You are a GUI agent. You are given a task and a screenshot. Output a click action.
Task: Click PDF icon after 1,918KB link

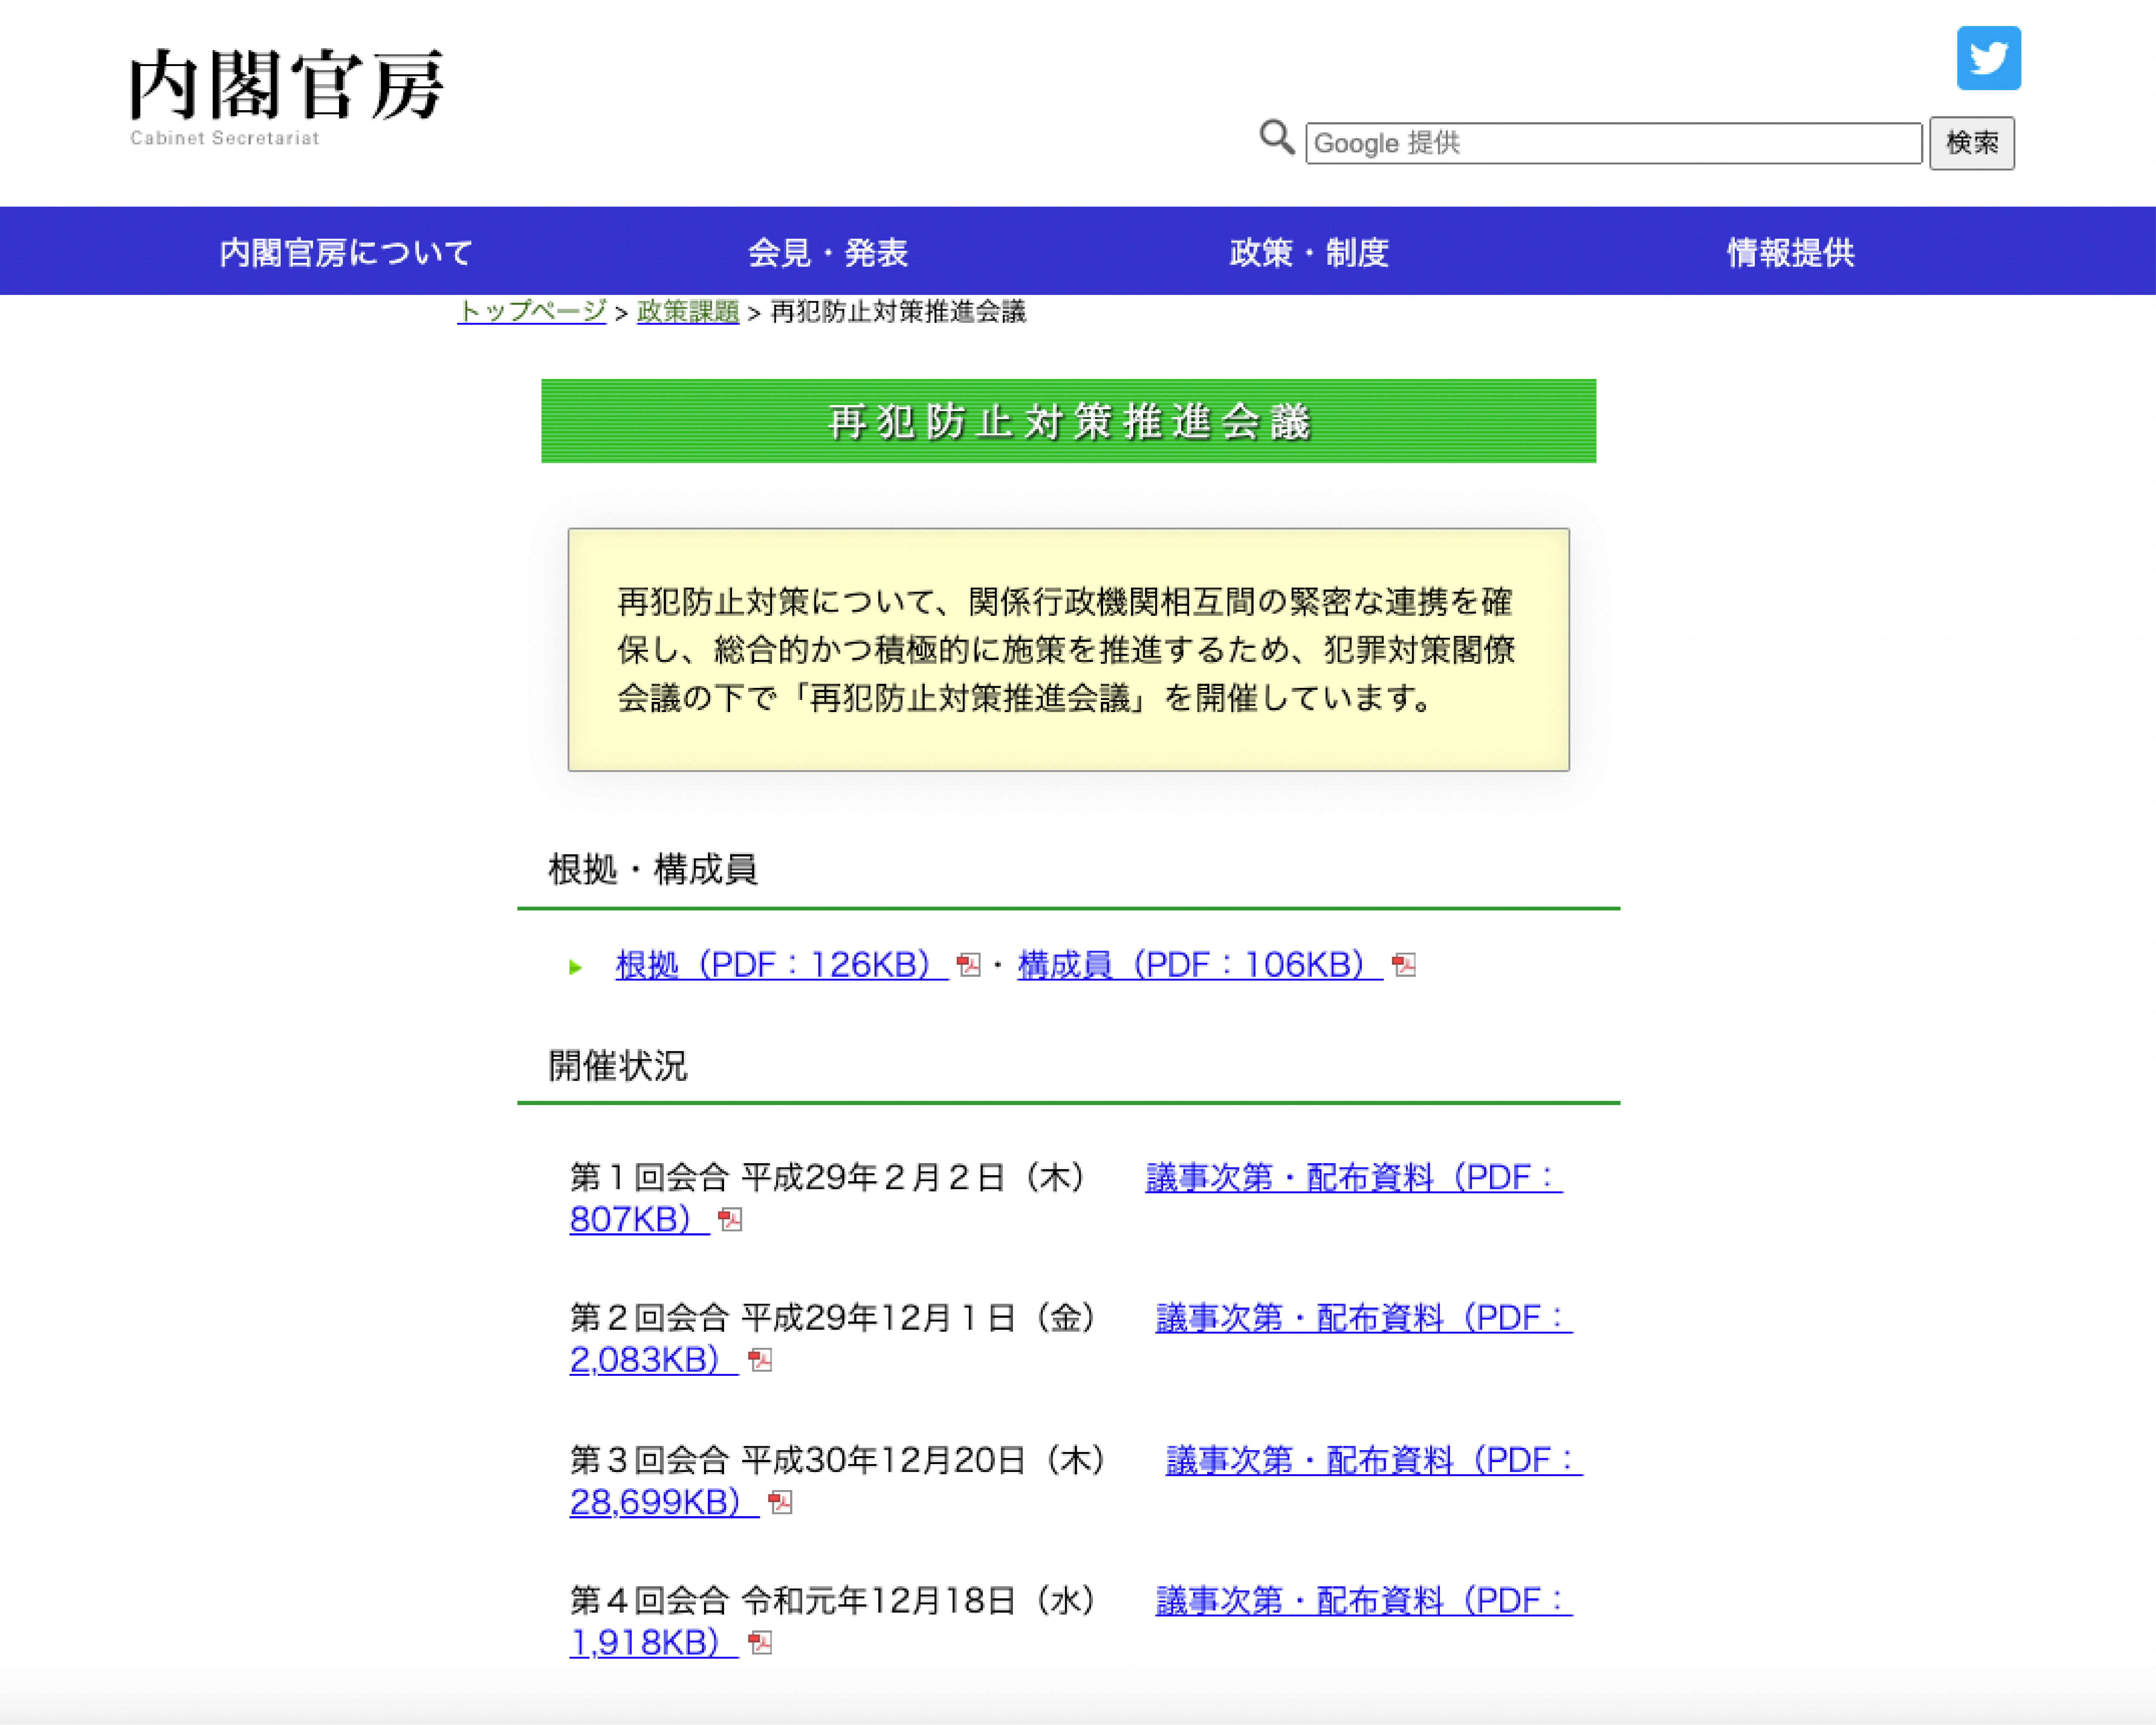click(x=760, y=1643)
